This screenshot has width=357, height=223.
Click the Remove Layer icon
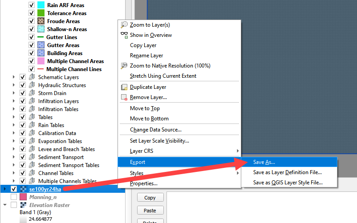click(x=124, y=97)
